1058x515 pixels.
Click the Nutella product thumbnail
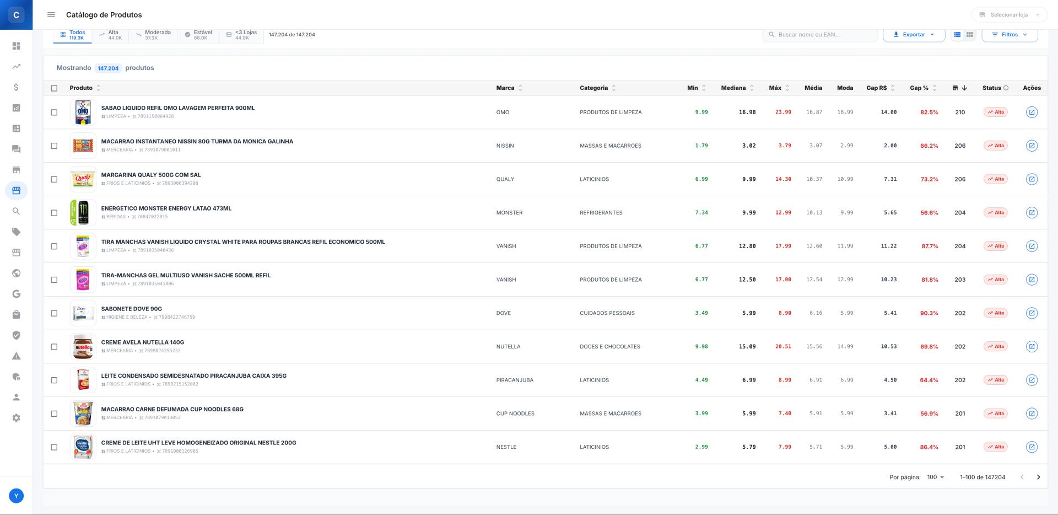(x=83, y=347)
